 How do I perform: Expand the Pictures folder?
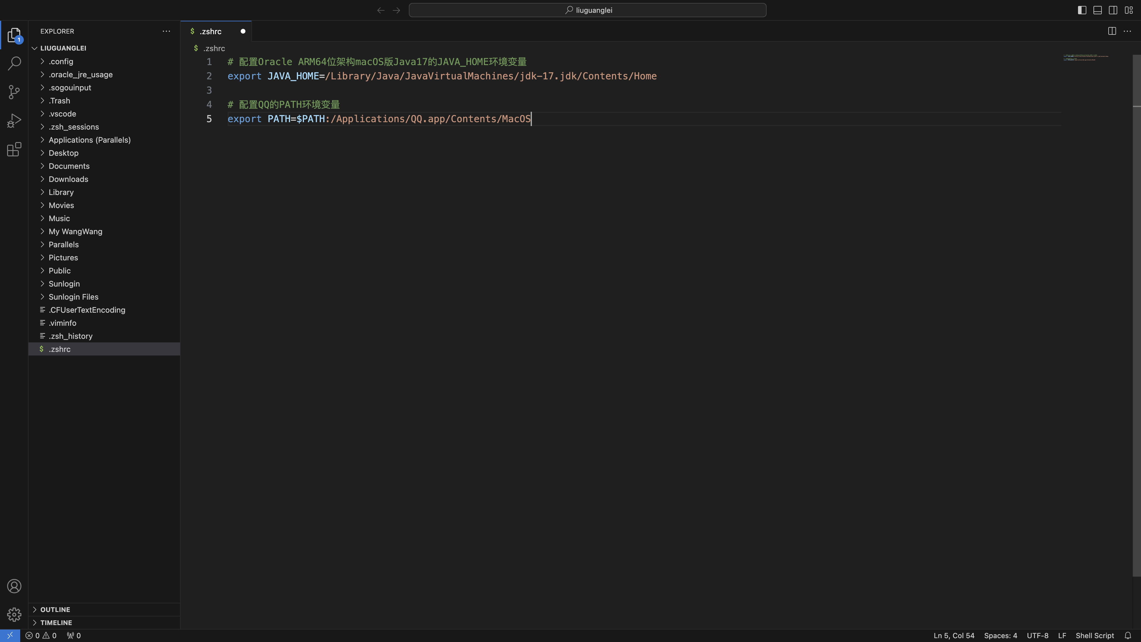(x=104, y=257)
